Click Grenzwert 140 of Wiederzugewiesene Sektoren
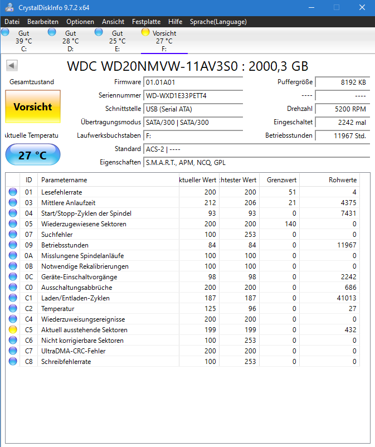375x447 pixels. [x=290, y=224]
